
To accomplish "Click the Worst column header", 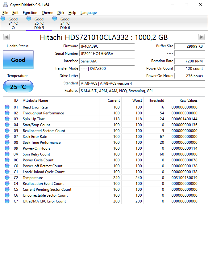I will [132, 100].
